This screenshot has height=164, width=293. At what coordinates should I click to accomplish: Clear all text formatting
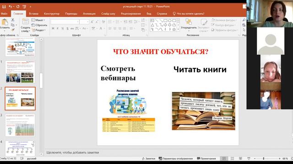[x=103, y=22]
